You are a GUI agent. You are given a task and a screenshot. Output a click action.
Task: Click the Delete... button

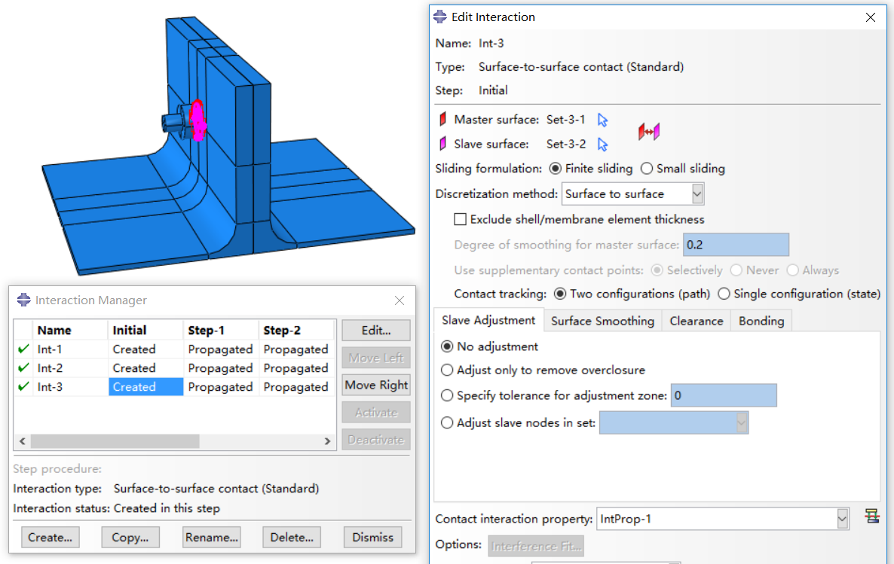[292, 537]
